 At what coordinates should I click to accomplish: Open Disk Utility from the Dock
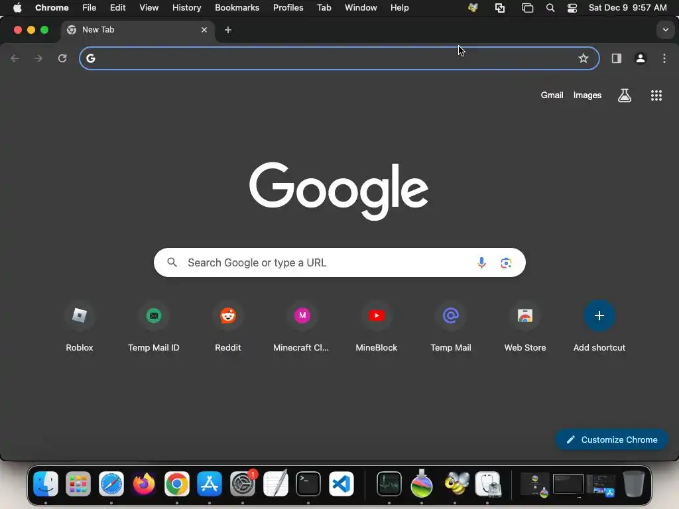click(x=487, y=483)
